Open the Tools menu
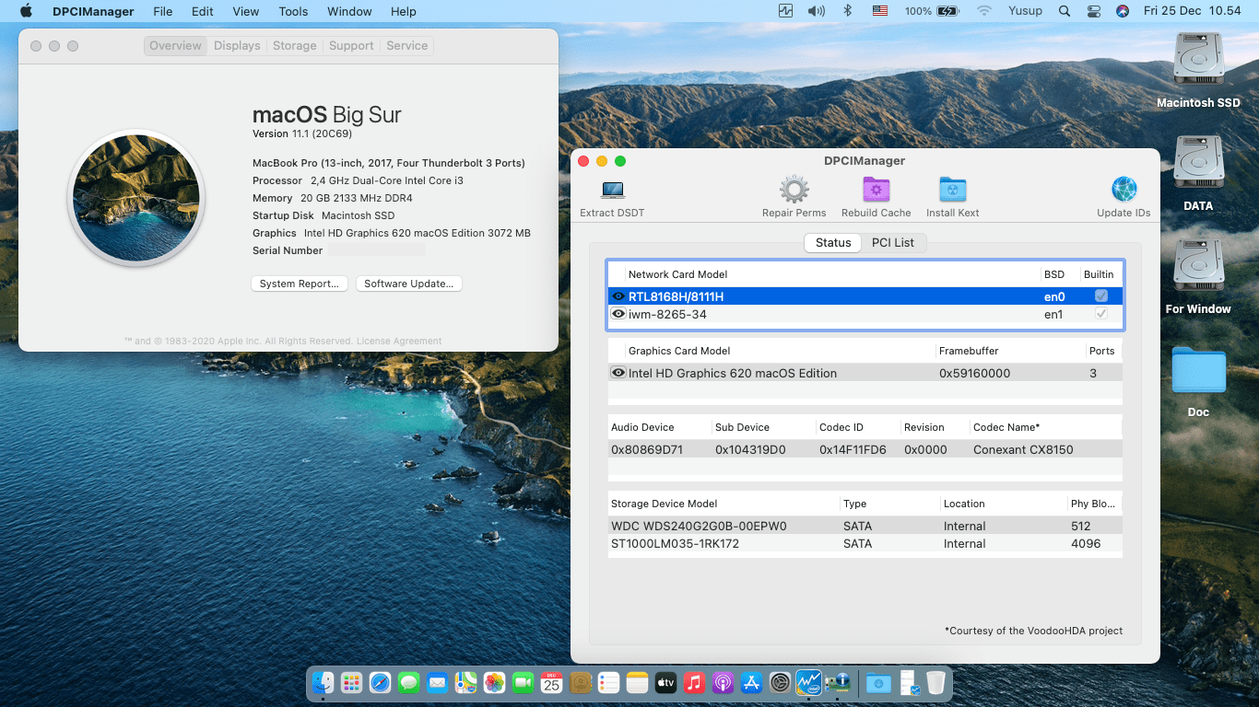 coord(293,11)
